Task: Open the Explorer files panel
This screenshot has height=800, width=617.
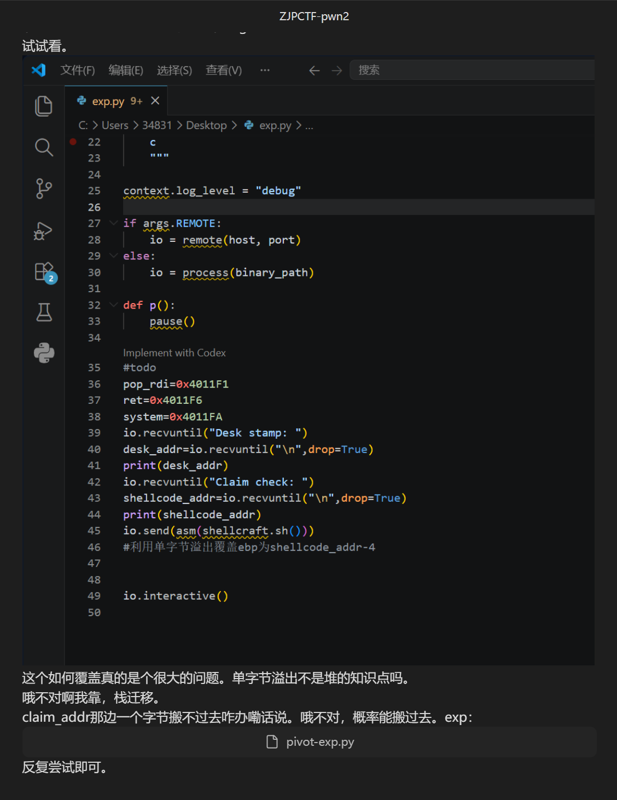Action: [44, 106]
